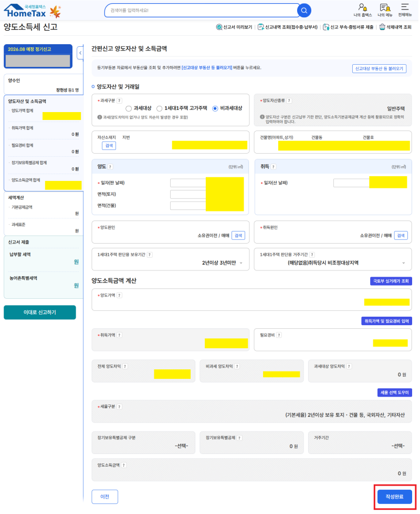
Task: Click 신고대상 부동산 등 불러오기 button
Action: tap(380, 69)
